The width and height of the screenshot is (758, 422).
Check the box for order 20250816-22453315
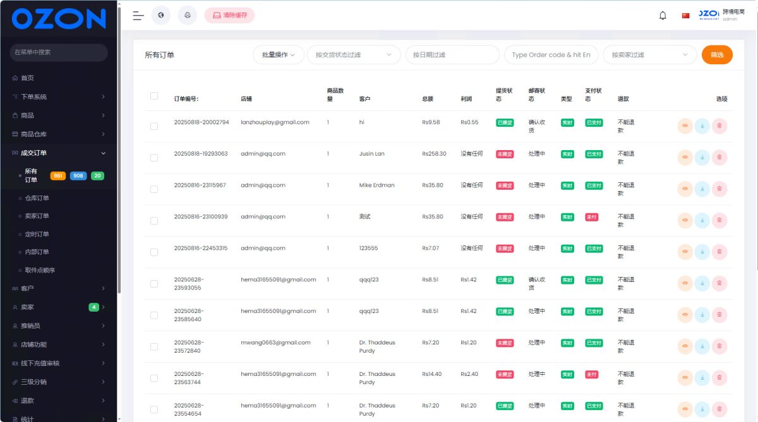(x=154, y=252)
